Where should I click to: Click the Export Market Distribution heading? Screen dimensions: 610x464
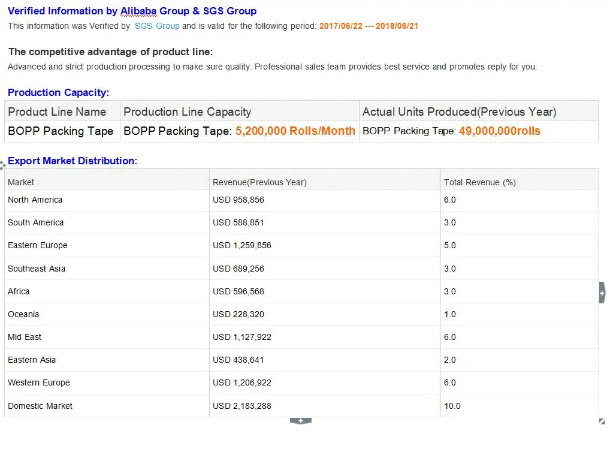(71, 161)
